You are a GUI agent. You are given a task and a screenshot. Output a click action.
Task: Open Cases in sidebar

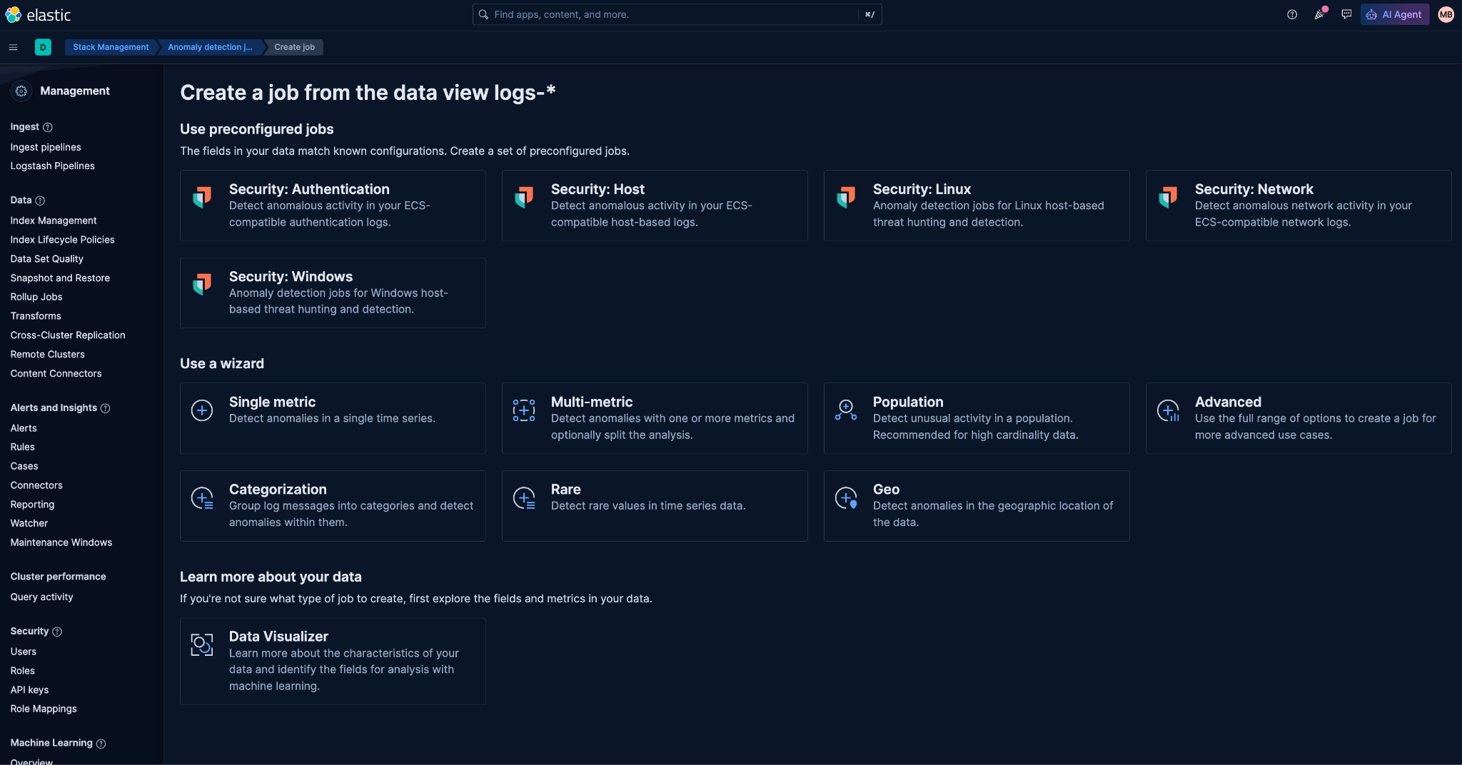[24, 466]
